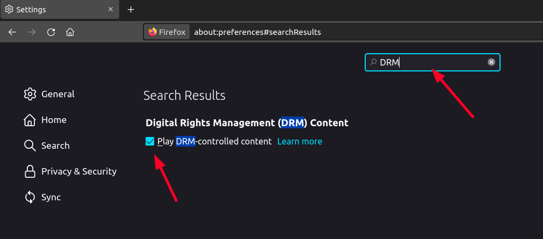Close the Settings tab
543x239 pixels.
pyautogui.click(x=111, y=10)
